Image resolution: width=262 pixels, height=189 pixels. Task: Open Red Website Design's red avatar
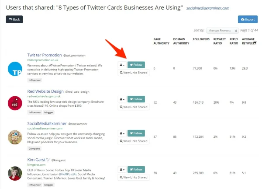tap(15, 103)
